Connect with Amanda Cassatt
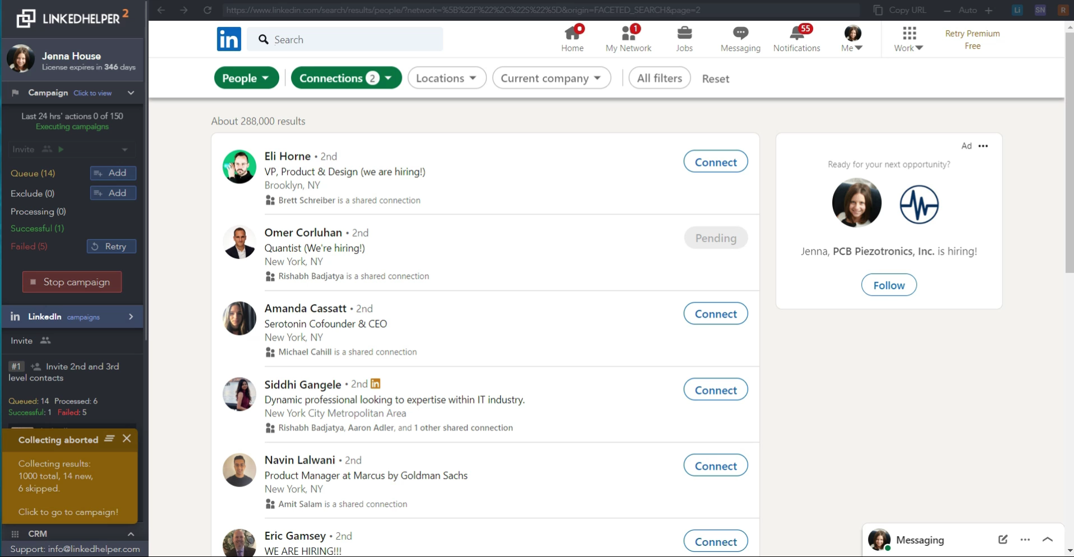This screenshot has height=557, width=1074. point(715,313)
